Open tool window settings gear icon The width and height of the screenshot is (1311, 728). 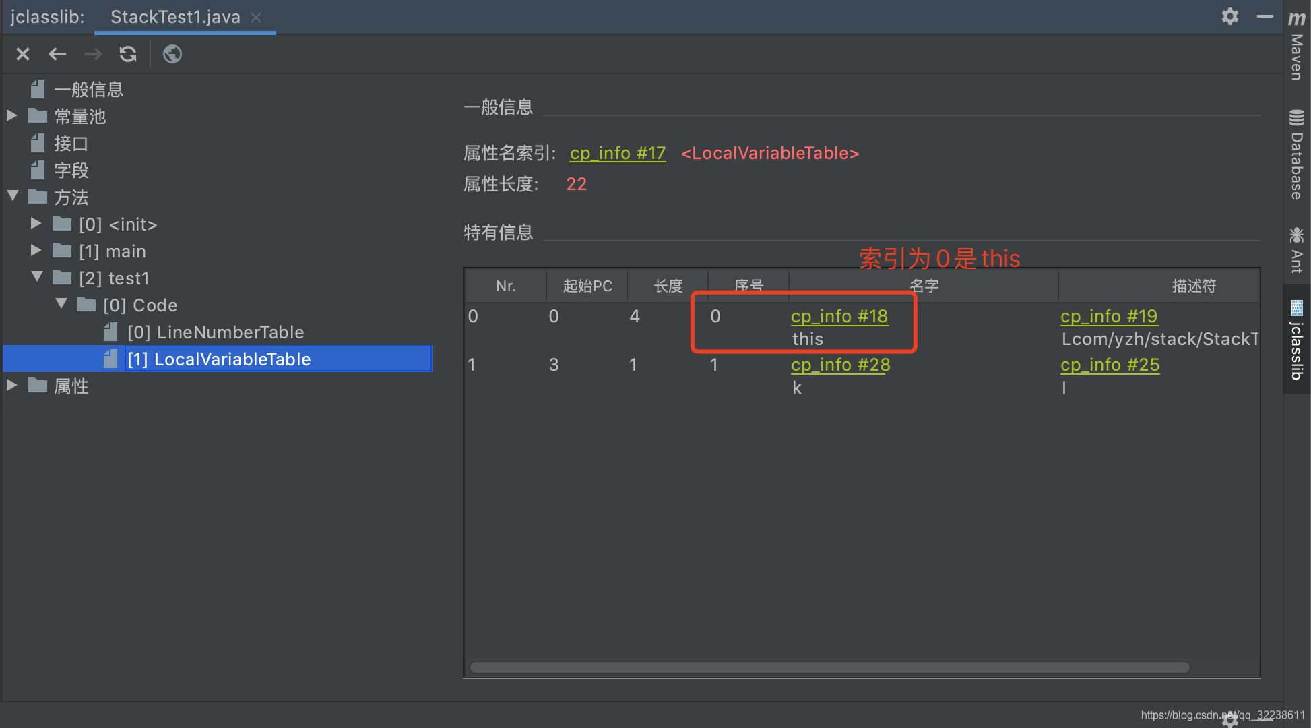[x=1230, y=16]
